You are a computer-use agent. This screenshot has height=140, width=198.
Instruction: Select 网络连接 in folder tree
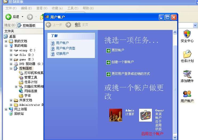(x=31, y=91)
